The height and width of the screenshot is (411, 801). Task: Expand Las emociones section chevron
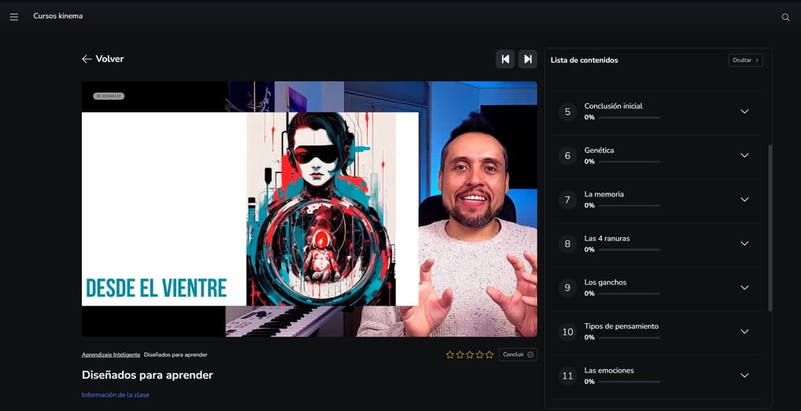[x=745, y=376]
